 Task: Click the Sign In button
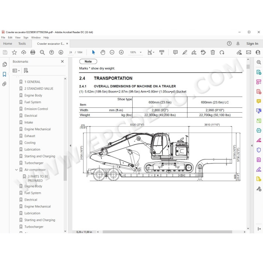point(252,44)
